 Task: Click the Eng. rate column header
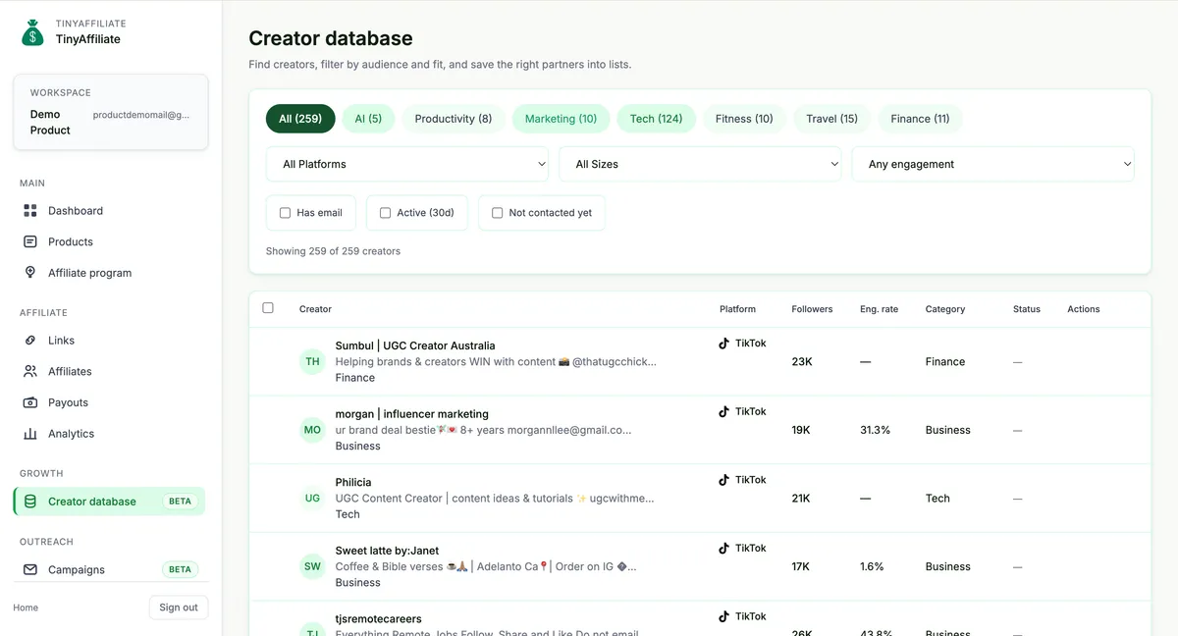coord(879,309)
